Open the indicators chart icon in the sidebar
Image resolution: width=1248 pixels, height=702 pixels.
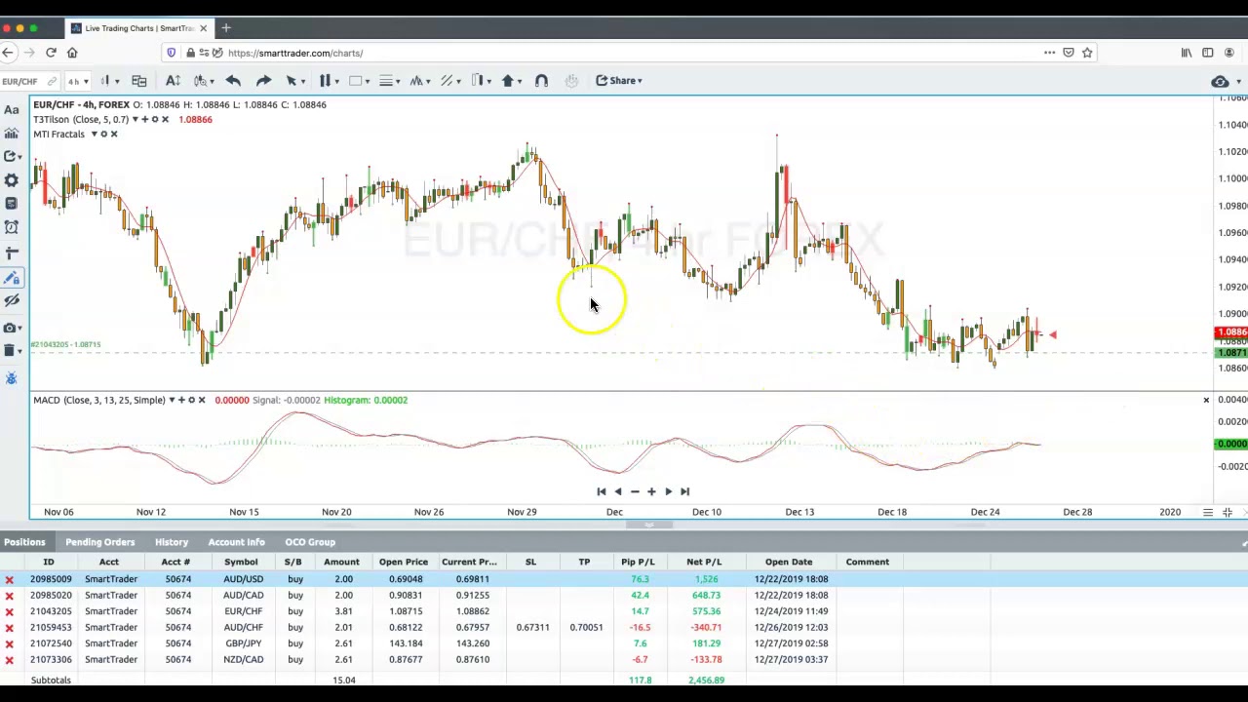coord(12,134)
